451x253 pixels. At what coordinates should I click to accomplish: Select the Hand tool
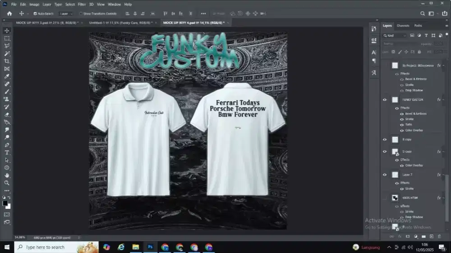pyautogui.click(x=7, y=175)
